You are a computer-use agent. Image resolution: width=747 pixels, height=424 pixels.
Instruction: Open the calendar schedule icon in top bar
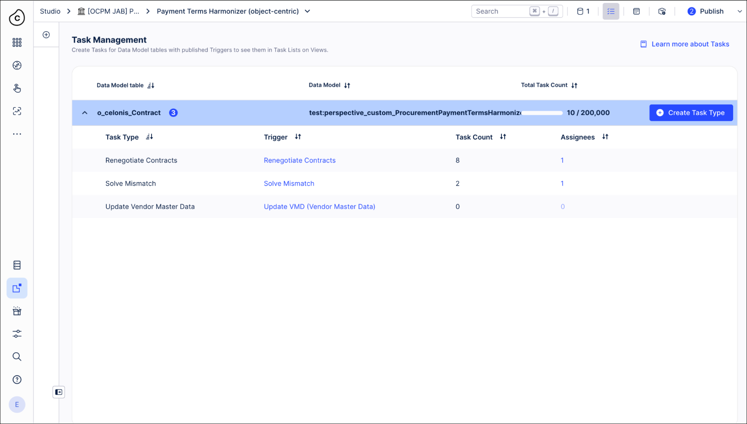click(x=636, y=11)
